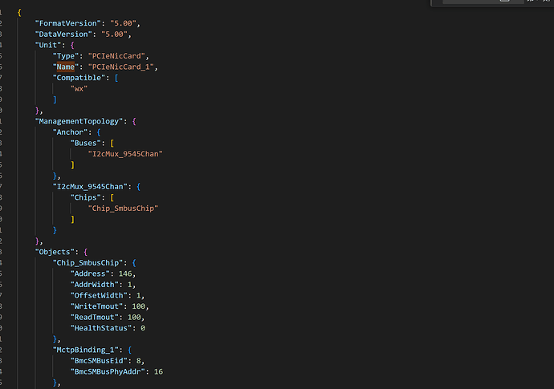Click the "BmcSMBusEid" key
The width and height of the screenshot is (554, 389).
coord(100,361)
